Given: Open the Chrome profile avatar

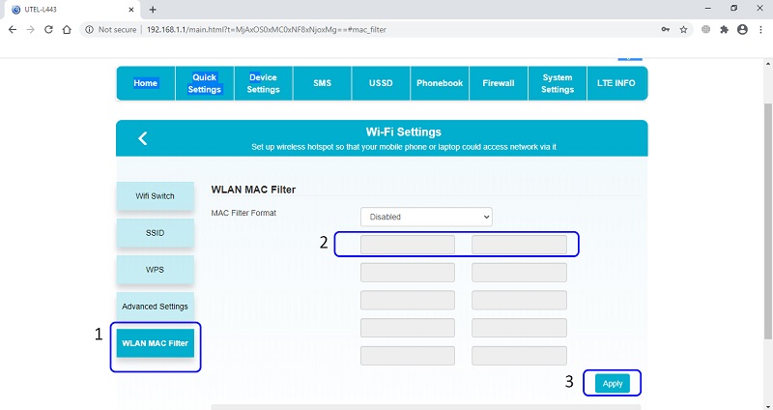Looking at the screenshot, I should point(742,30).
